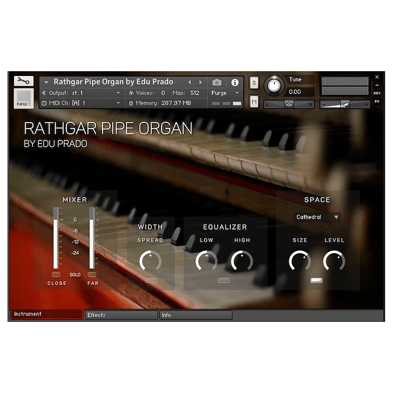Click the output level meter display
This screenshot has height=393, width=393.
[x=345, y=86]
